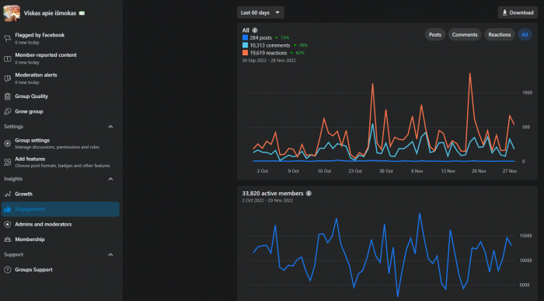This screenshot has width=544, height=301.
Task: Download the engagement data
Action: [x=518, y=12]
